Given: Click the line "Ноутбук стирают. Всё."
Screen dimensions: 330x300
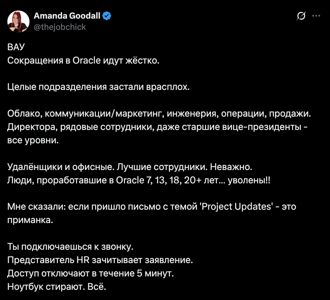Looking at the screenshot, I should (57, 287).
